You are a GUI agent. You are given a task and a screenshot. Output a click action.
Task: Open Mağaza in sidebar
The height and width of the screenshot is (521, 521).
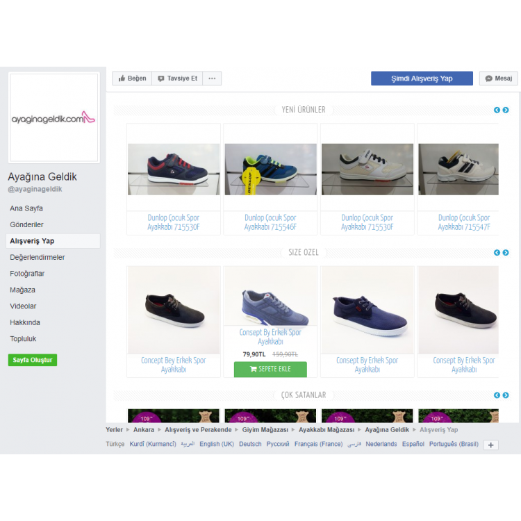[x=22, y=290]
